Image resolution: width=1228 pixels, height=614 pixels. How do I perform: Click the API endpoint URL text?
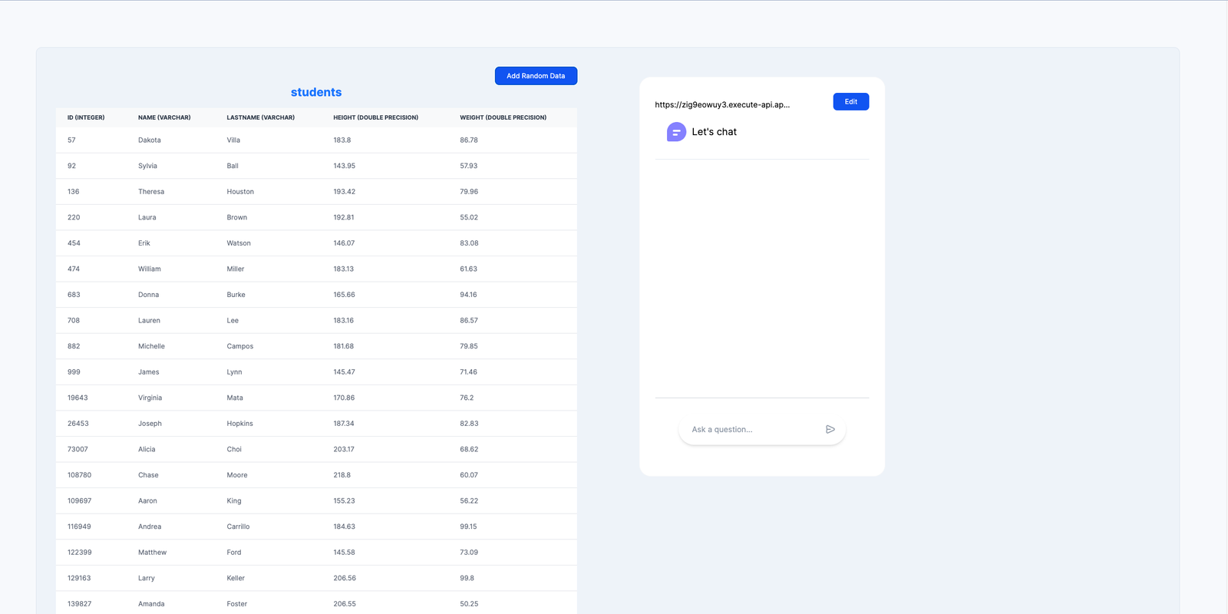pos(721,105)
